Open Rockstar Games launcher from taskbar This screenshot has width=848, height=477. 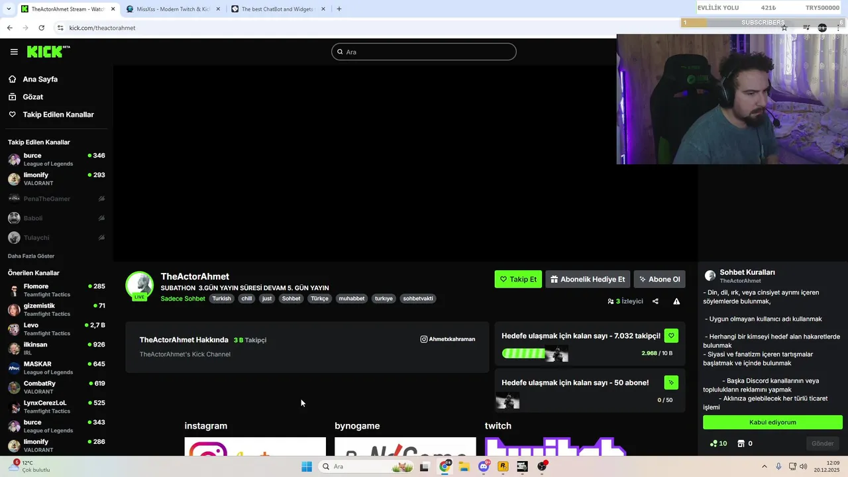[x=503, y=466]
